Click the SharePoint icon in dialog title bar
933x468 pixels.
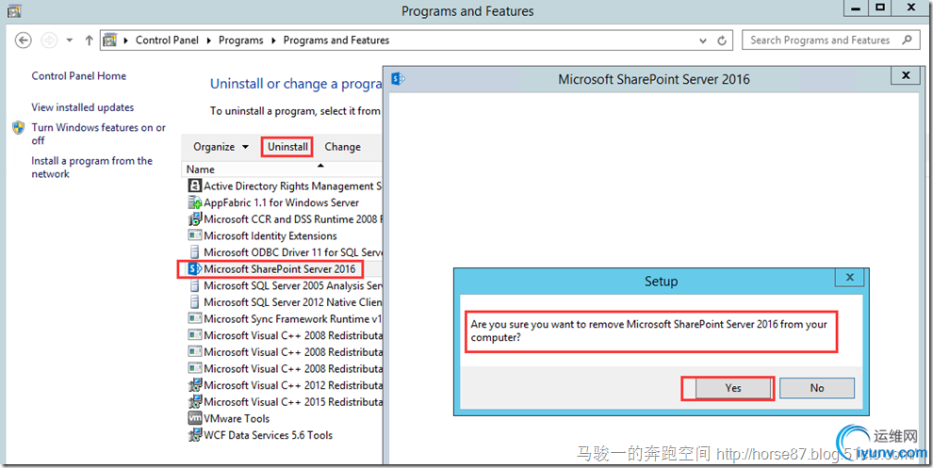(399, 78)
